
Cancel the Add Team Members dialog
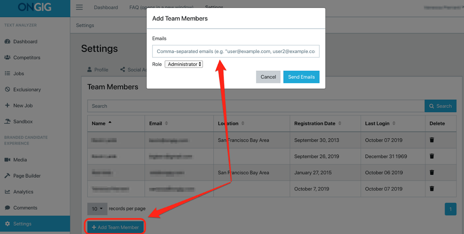pyautogui.click(x=268, y=77)
